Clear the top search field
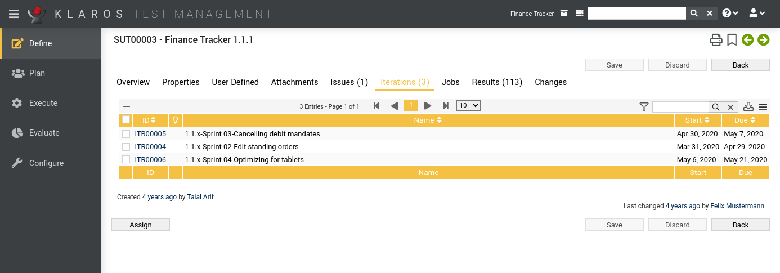Image resolution: width=780 pixels, height=273 pixels. pos(710,14)
